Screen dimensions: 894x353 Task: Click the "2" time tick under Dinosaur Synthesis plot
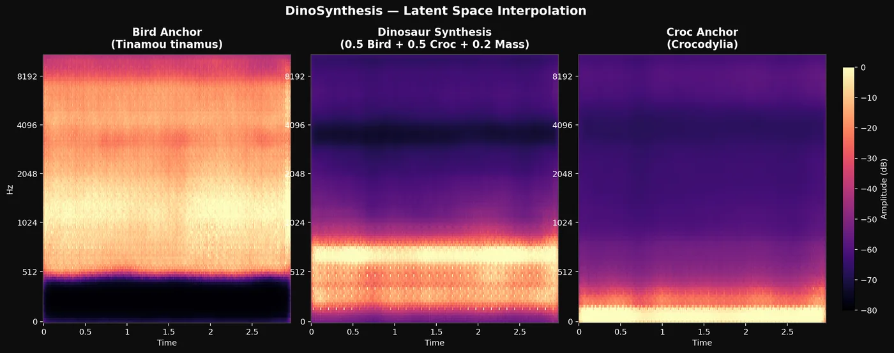coord(478,332)
